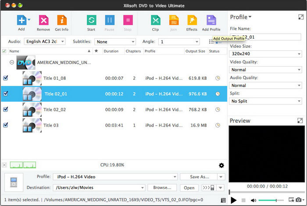Screen dimensions: 307x206
Task: Toggle the select-all checkbox in header
Action: coord(4,51)
